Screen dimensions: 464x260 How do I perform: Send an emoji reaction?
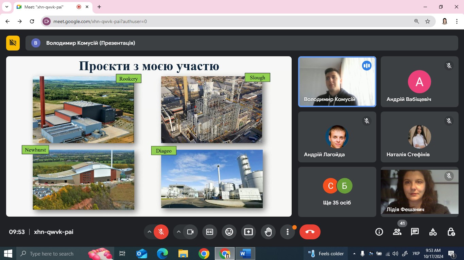(229, 232)
